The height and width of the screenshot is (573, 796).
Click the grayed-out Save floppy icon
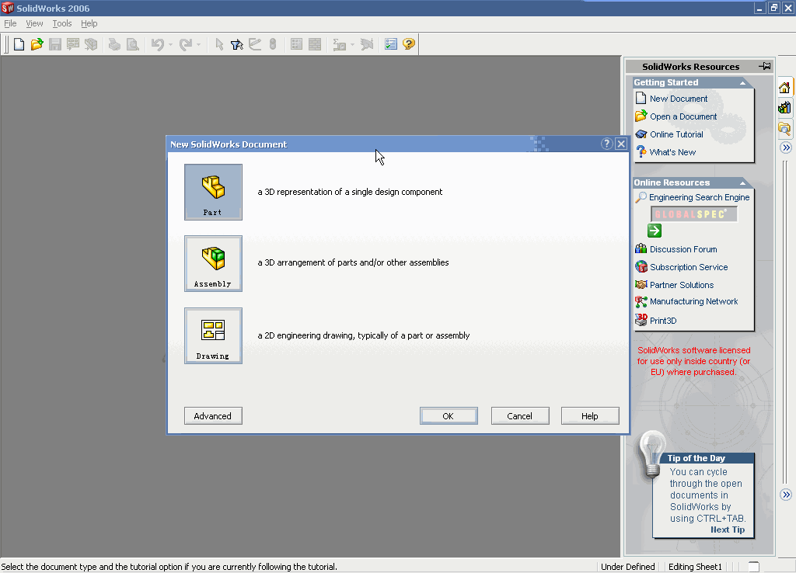pyautogui.click(x=55, y=44)
